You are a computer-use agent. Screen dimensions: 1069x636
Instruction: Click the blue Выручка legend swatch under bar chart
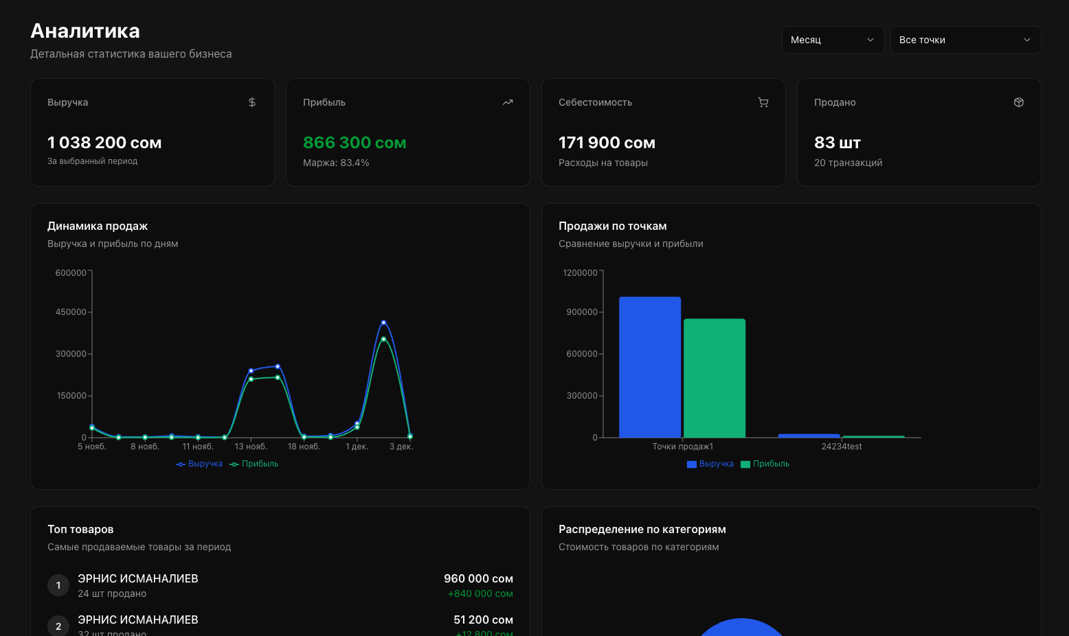pos(692,464)
